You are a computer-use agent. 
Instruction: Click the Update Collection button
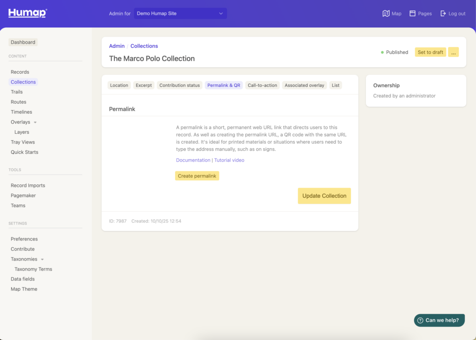pos(324,196)
